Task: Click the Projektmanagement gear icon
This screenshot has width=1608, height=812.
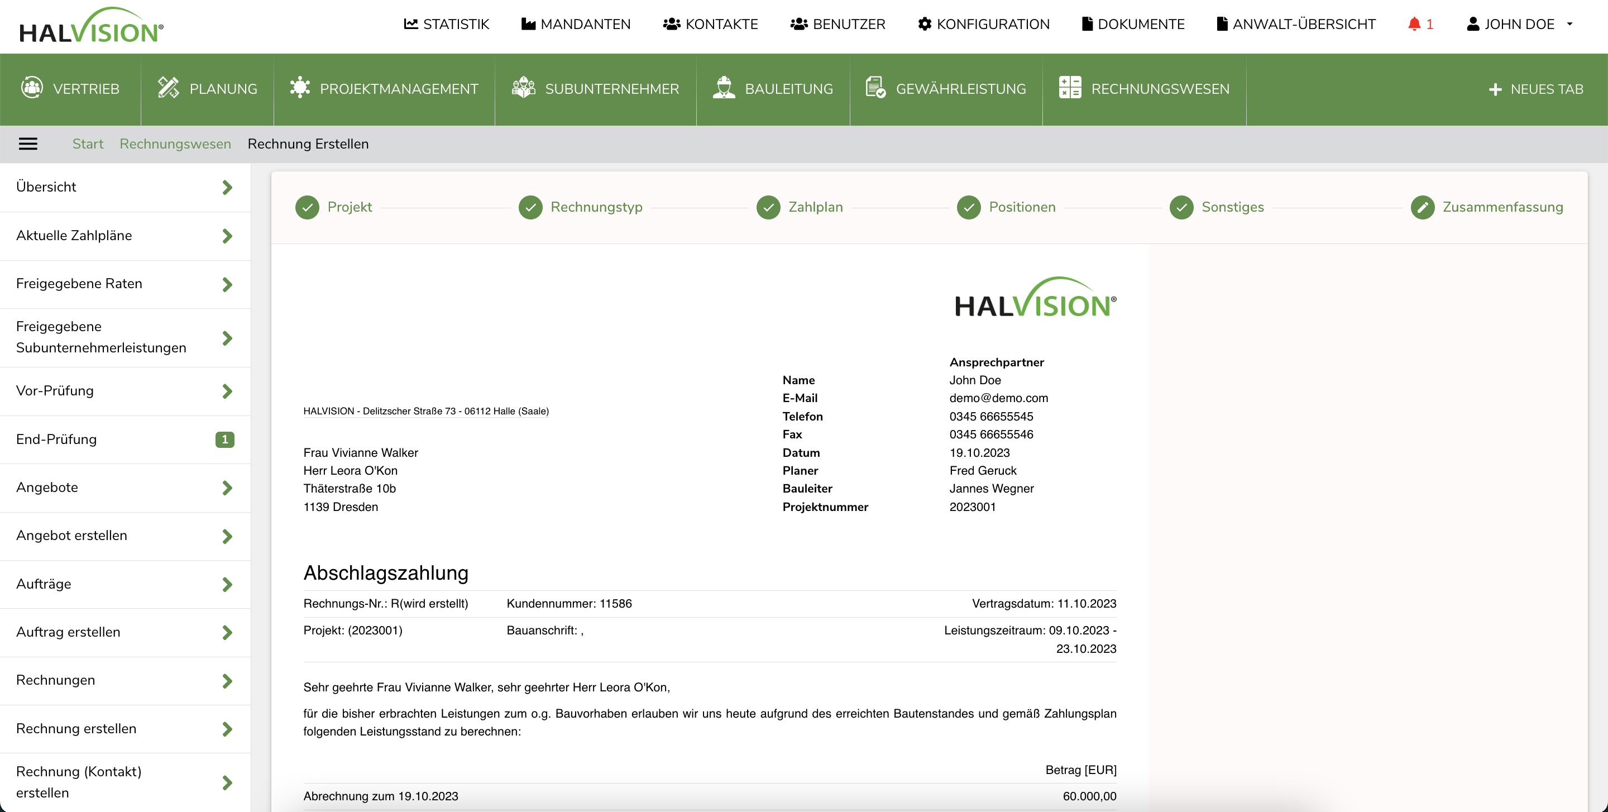Action: tap(300, 87)
